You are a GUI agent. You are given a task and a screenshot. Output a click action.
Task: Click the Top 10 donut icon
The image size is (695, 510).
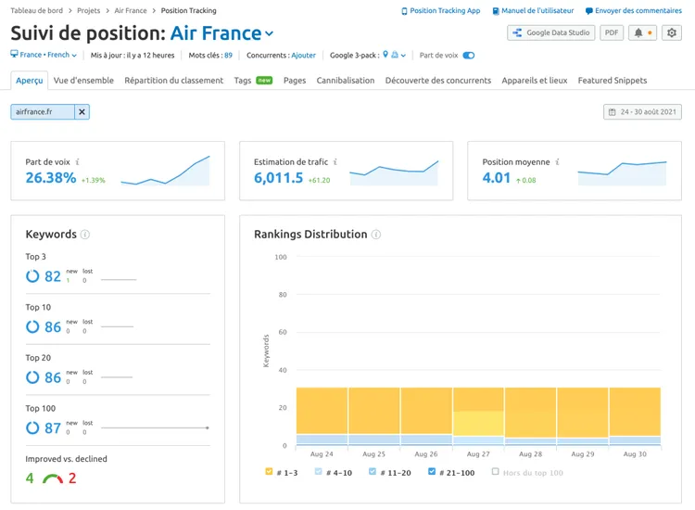[32, 326]
